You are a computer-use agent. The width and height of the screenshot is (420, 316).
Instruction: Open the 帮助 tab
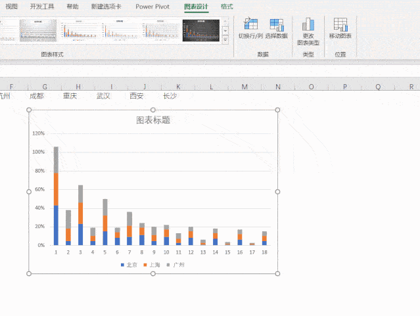tap(72, 7)
